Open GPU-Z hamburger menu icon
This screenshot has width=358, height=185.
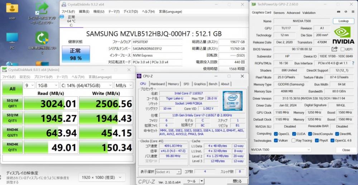[x=353, y=12]
